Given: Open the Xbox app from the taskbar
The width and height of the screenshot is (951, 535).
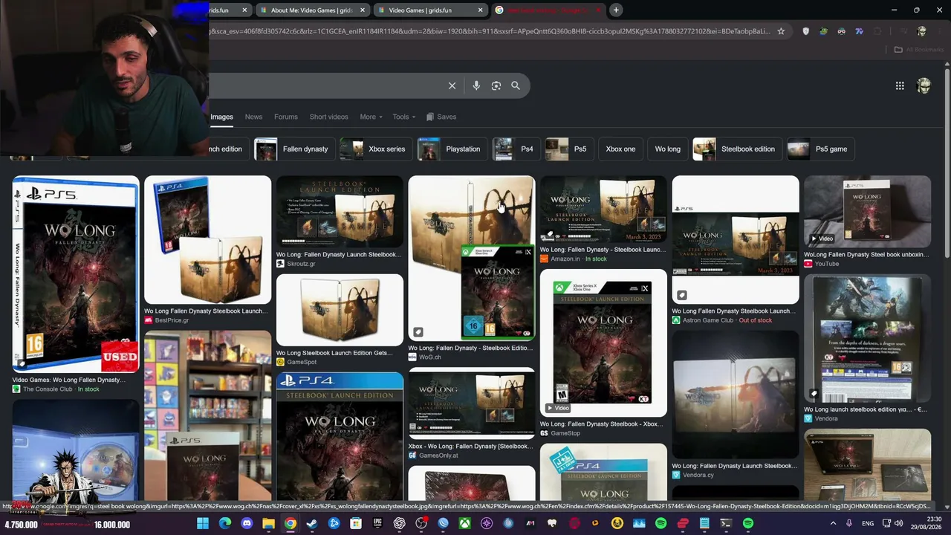Looking at the screenshot, I should [464, 524].
